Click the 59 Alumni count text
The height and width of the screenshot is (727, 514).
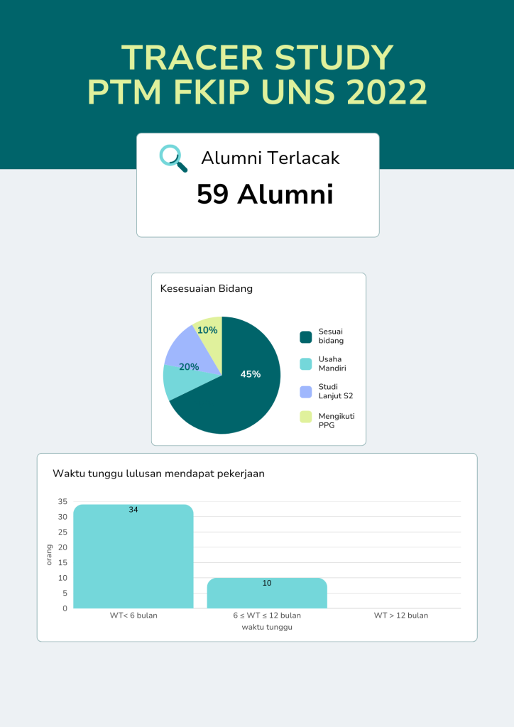point(265,195)
